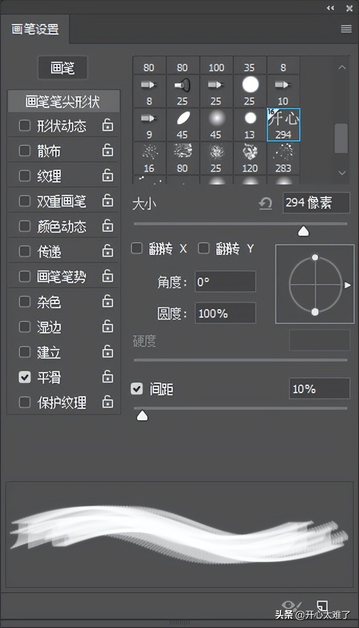Disable the 平滑 checkbox

[x=25, y=377]
